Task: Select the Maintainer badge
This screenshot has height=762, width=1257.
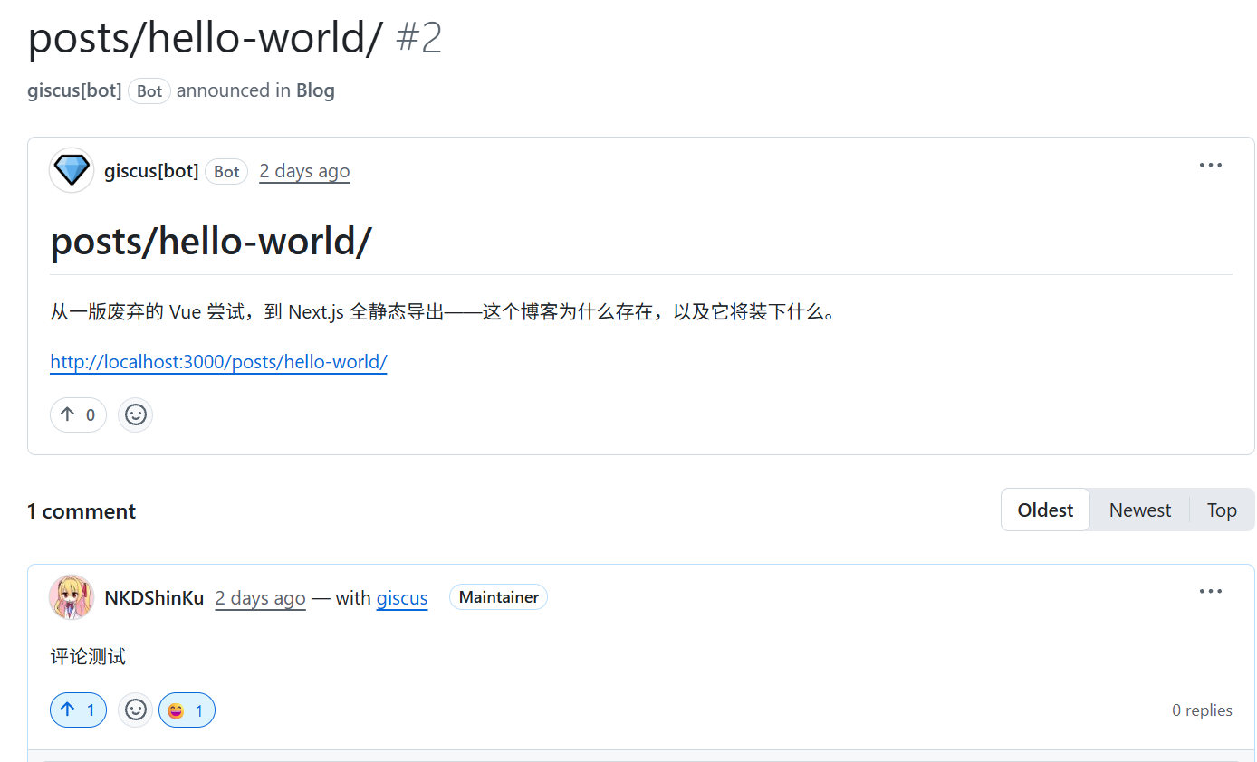Action: 499,597
